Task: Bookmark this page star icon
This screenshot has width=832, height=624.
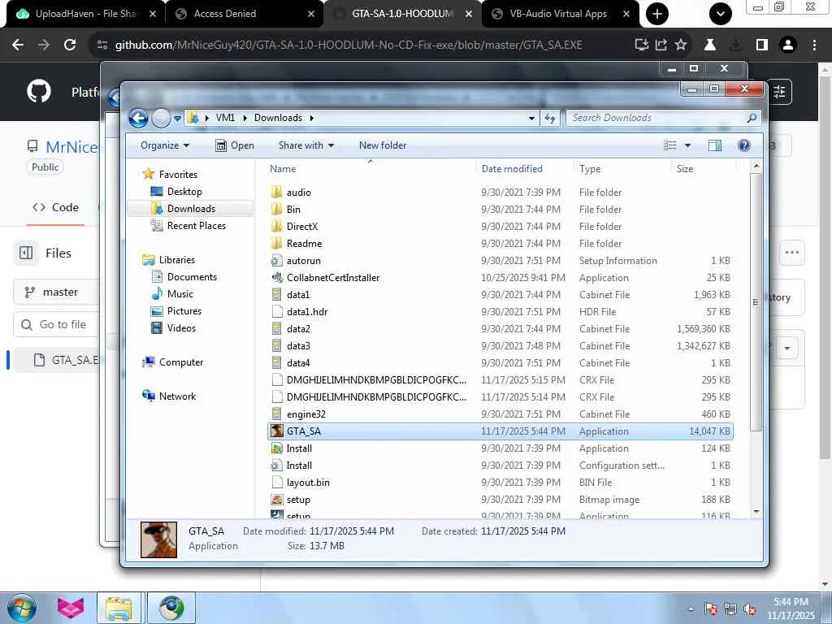Action: [681, 45]
